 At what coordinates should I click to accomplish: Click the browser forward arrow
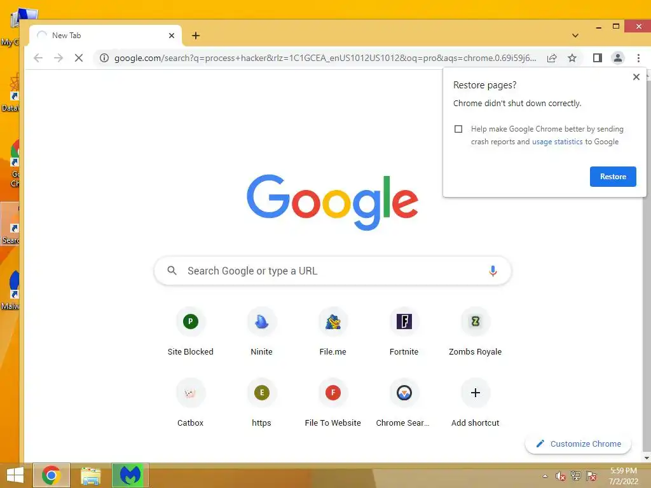[58, 58]
